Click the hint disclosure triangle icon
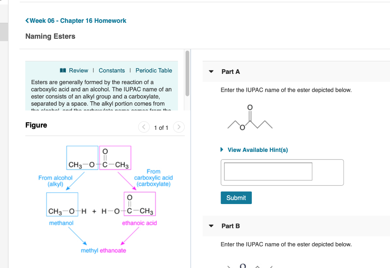 pyautogui.click(x=223, y=150)
